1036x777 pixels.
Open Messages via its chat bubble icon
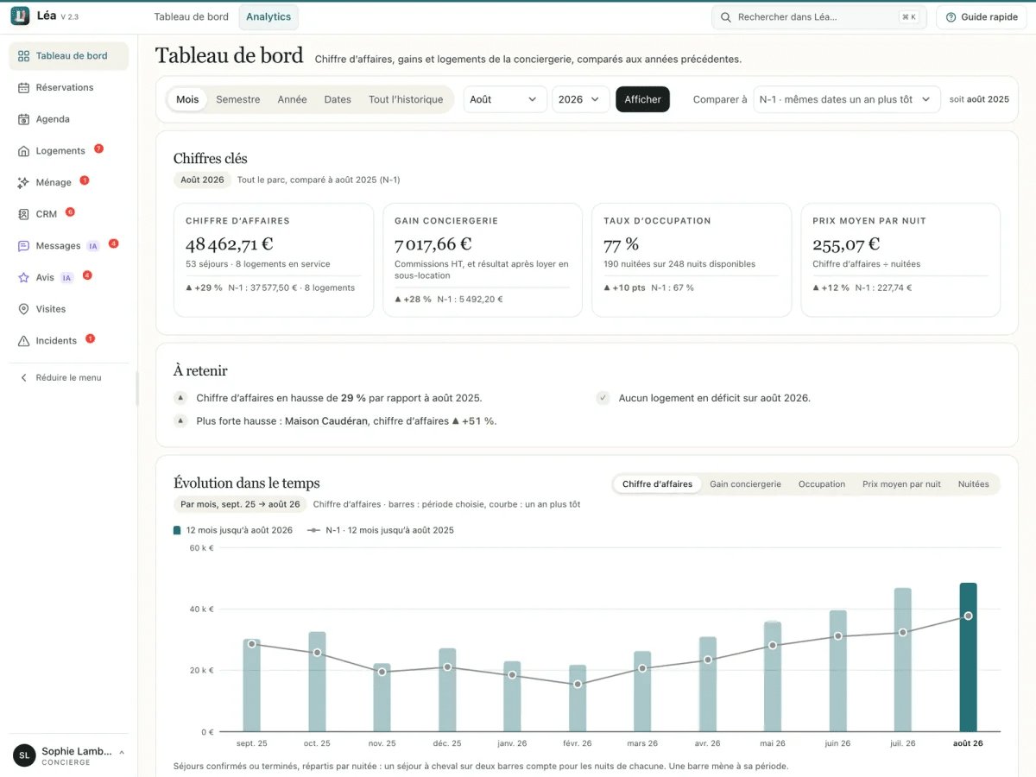tap(23, 246)
